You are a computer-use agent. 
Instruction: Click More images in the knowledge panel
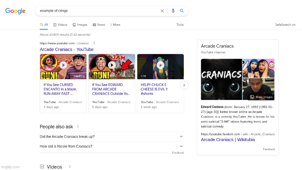261,97
